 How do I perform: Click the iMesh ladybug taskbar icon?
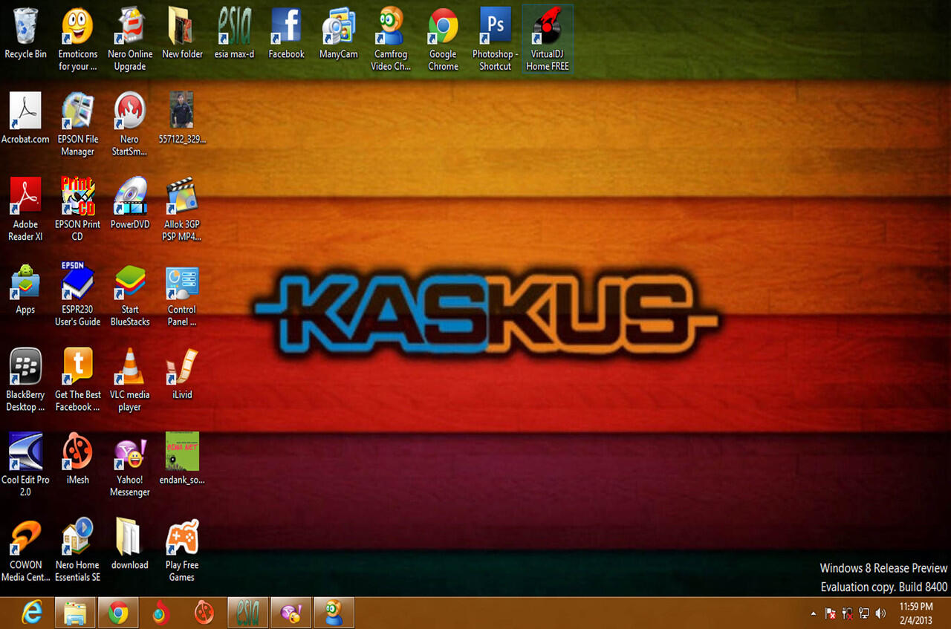tap(204, 613)
